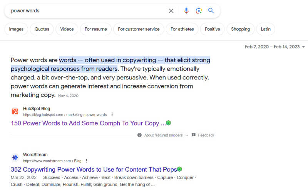Screen dimensions: 308x192
Task: Choose the 'For resume' filter chip
Action: (95, 29)
